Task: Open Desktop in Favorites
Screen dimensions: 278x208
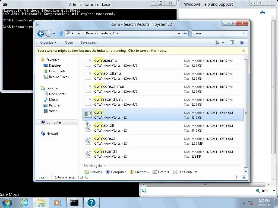Action: [x=55, y=66]
